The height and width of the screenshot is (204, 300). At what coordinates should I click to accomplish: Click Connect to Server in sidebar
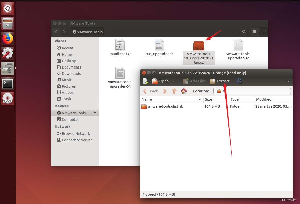point(74,140)
